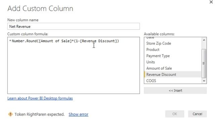The height and width of the screenshot is (121, 215).
Task: Click the OK button
Action: click(175, 114)
